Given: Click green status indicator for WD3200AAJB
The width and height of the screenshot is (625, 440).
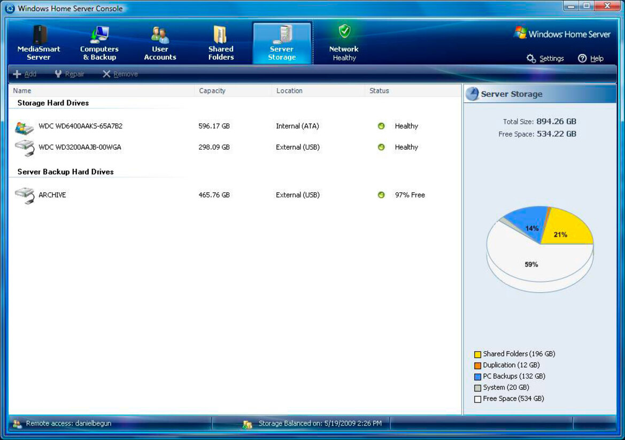Looking at the screenshot, I should coord(381,147).
